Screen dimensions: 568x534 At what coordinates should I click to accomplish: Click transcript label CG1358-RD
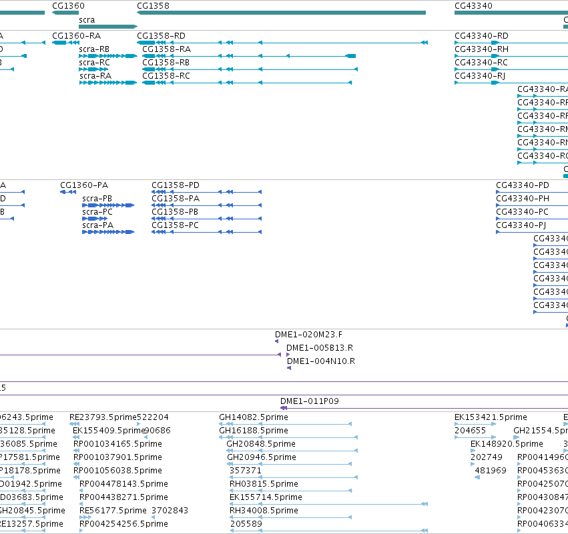click(162, 36)
